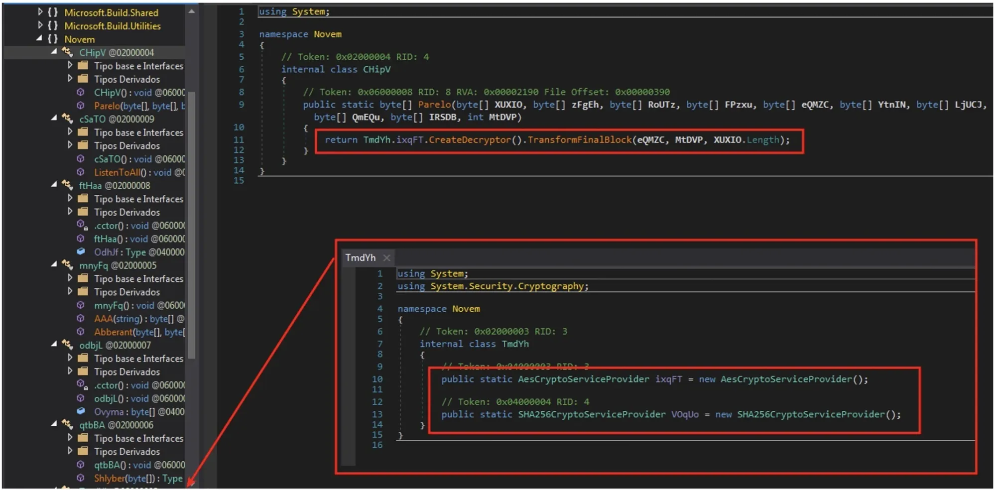Click the Microsoft.Build.Shared braces icon
The height and width of the screenshot is (490, 996).
click(53, 12)
